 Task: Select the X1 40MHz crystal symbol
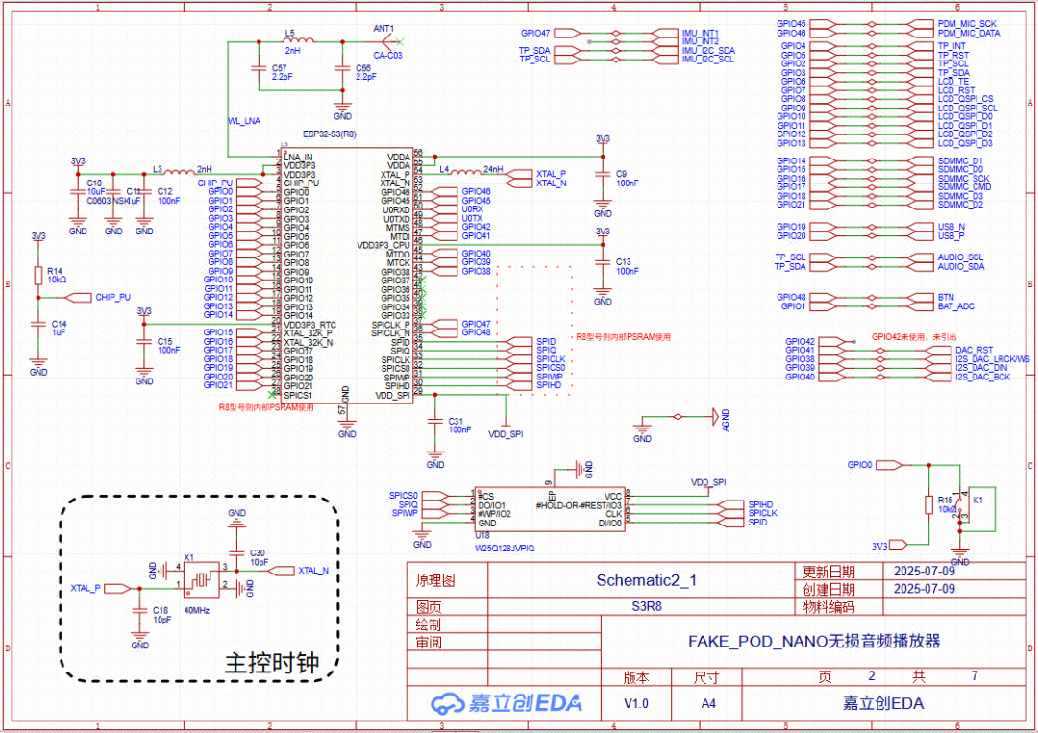click(202, 579)
